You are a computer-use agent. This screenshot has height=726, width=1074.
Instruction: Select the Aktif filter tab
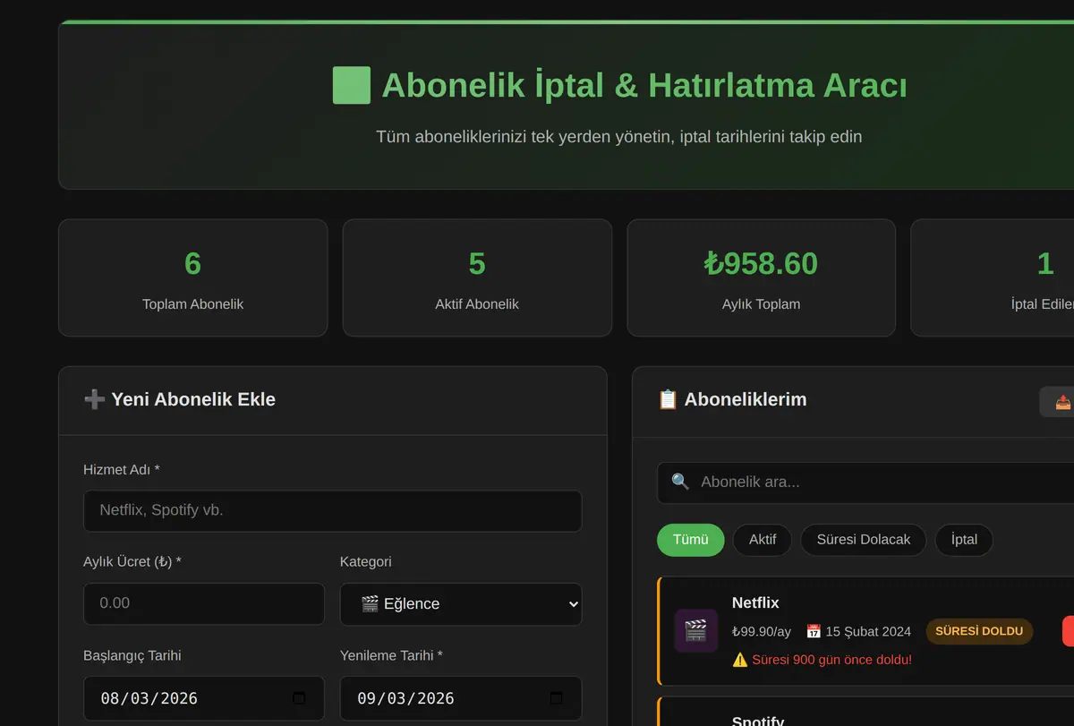click(763, 540)
